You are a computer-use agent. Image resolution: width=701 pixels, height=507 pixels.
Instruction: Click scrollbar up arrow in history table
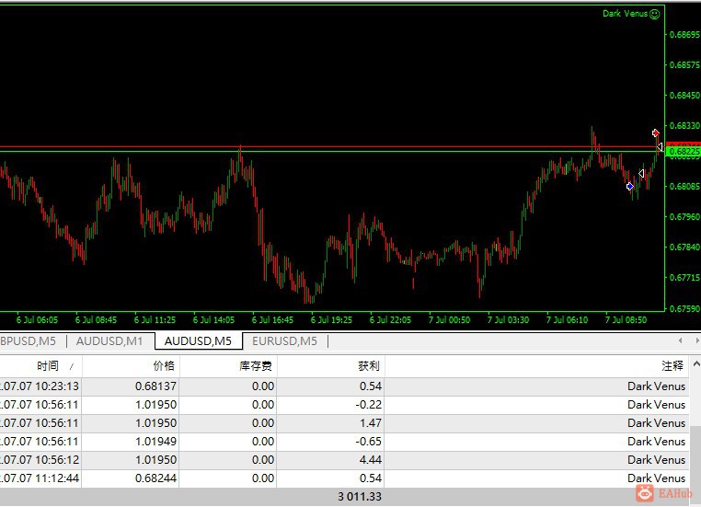coord(695,364)
